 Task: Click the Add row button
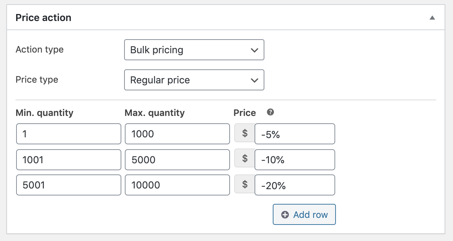304,214
